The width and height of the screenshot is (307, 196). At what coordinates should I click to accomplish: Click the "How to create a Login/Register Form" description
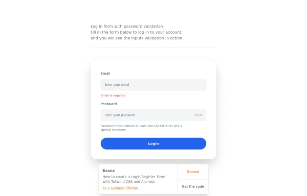(134, 177)
